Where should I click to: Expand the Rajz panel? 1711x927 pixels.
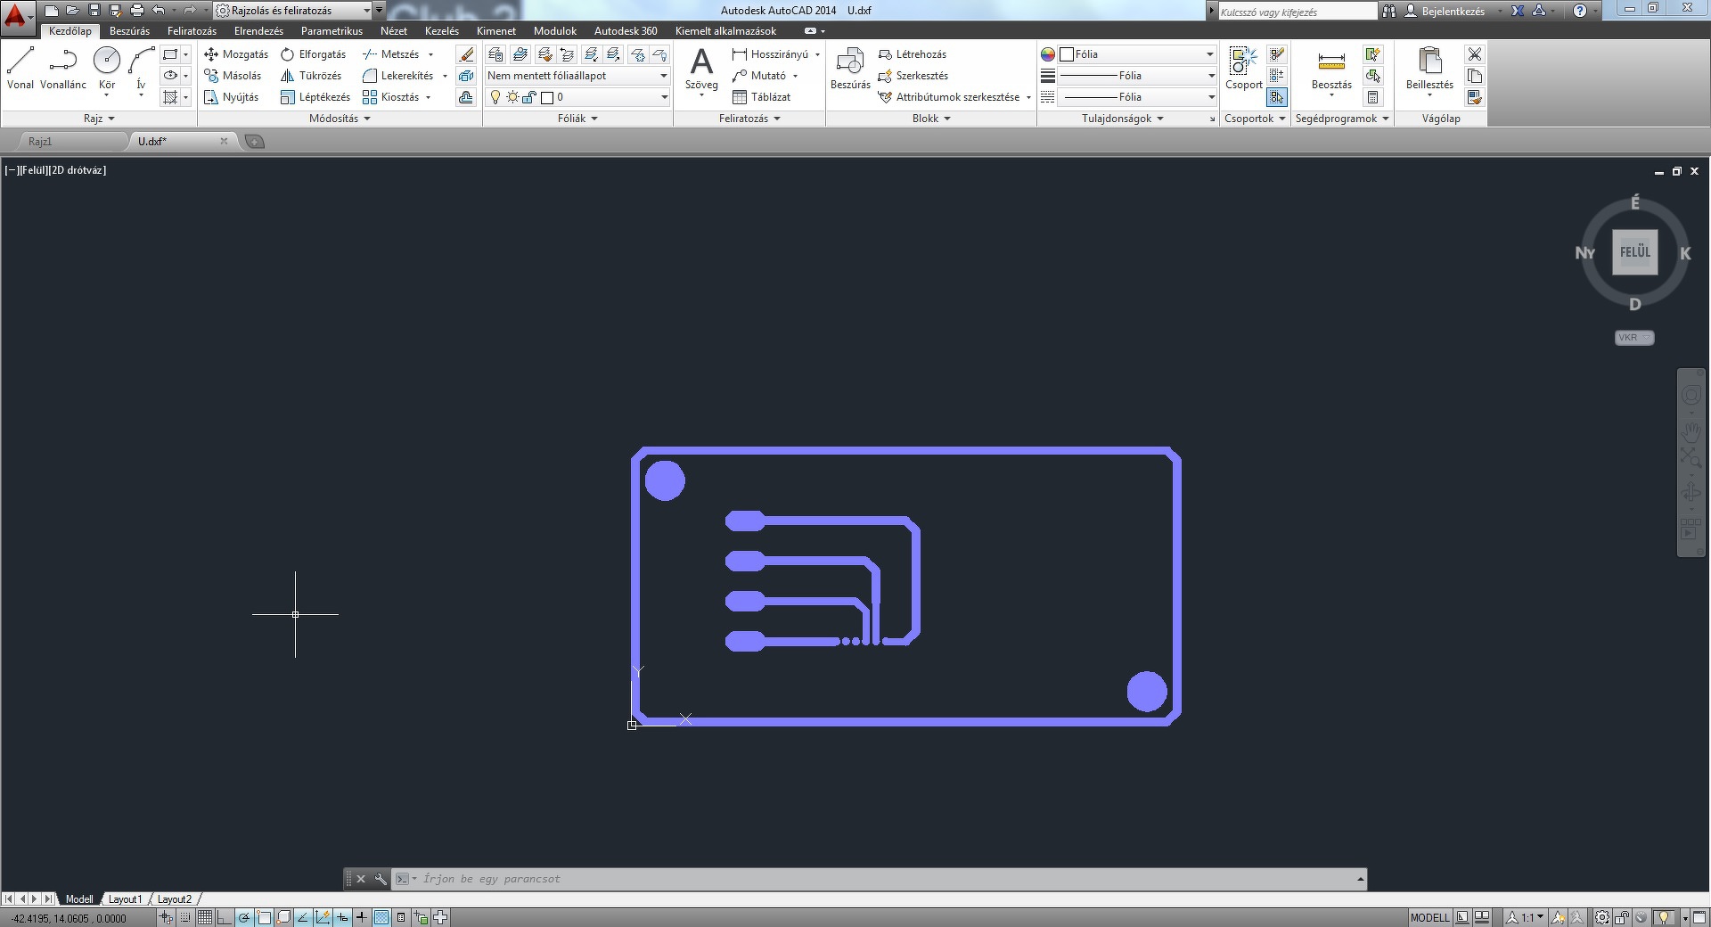coord(99,119)
